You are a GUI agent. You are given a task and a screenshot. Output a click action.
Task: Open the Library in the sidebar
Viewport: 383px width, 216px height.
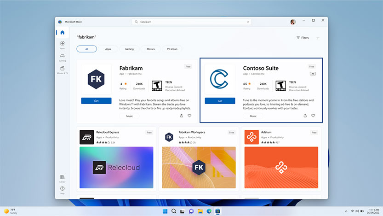click(62, 178)
